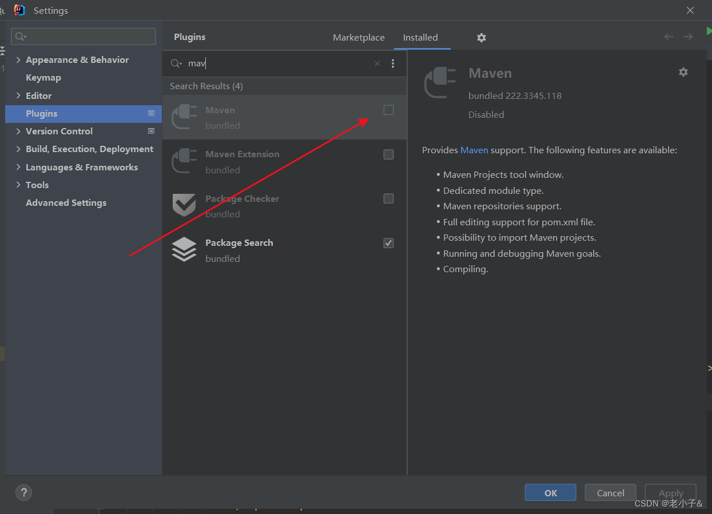The image size is (712, 514).
Task: Expand the Build, Execution, Deployment section
Action: [18, 149]
